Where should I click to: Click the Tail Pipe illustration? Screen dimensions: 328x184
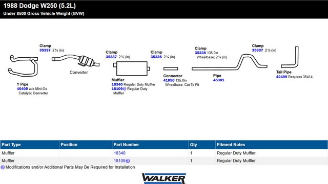(290, 57)
